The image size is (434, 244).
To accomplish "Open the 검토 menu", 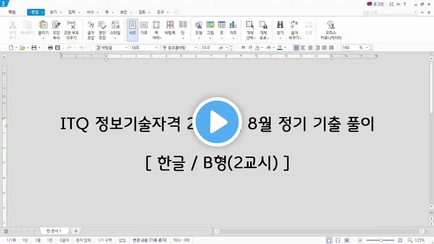I will [142, 12].
